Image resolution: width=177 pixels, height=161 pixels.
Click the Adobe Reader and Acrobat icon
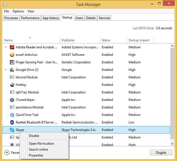(x=12, y=47)
